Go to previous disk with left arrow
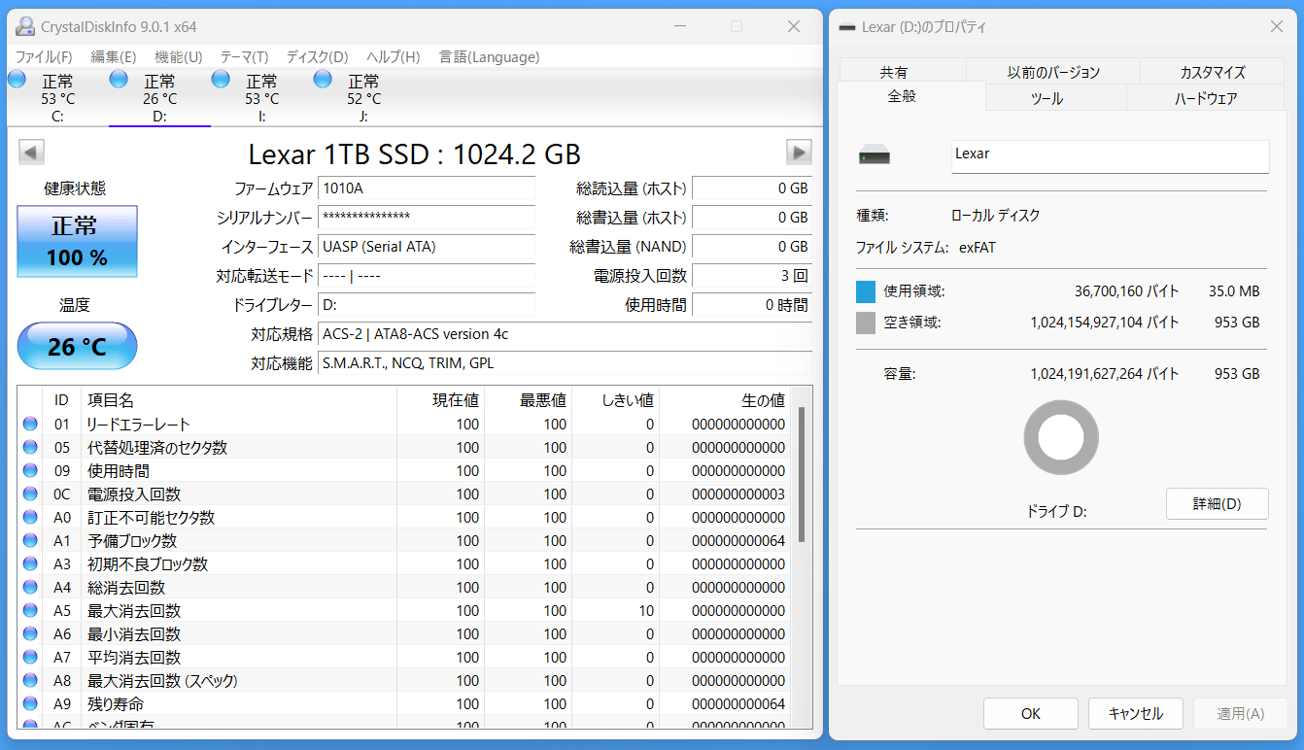The width and height of the screenshot is (1304, 750). [x=31, y=153]
